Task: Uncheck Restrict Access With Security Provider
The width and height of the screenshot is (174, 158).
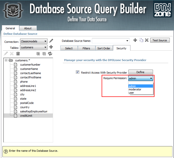Action: (x=77, y=72)
